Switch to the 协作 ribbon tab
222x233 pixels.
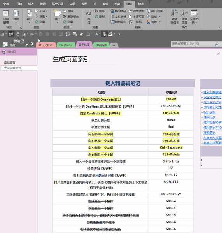point(141,4)
